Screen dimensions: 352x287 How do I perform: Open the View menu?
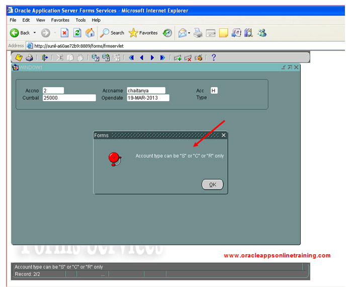(x=40, y=20)
